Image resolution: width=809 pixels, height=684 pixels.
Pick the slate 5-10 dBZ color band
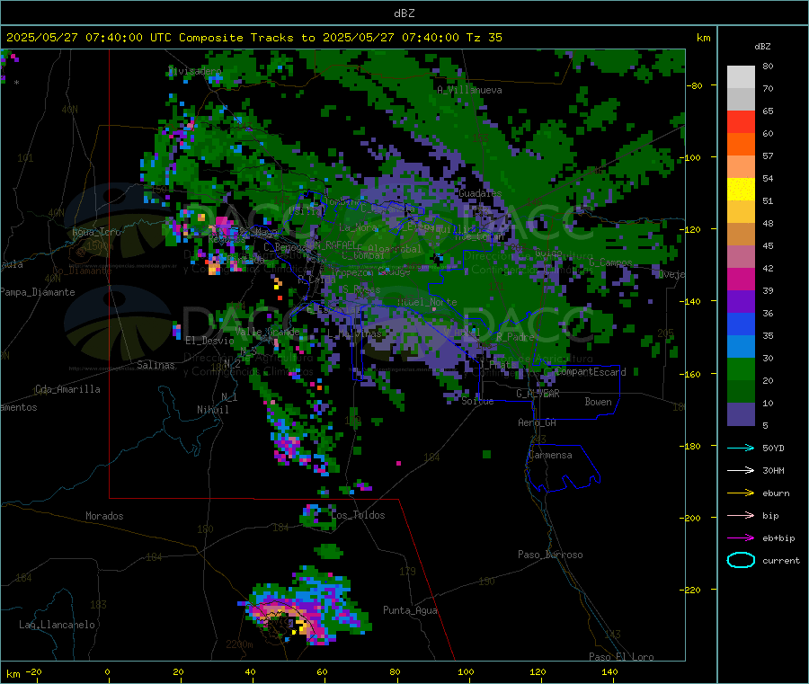tap(741, 414)
